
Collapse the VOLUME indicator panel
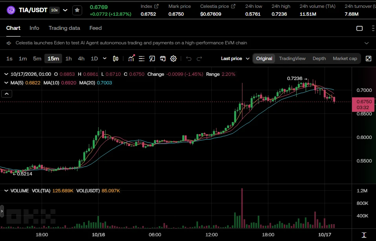[x=6, y=191]
